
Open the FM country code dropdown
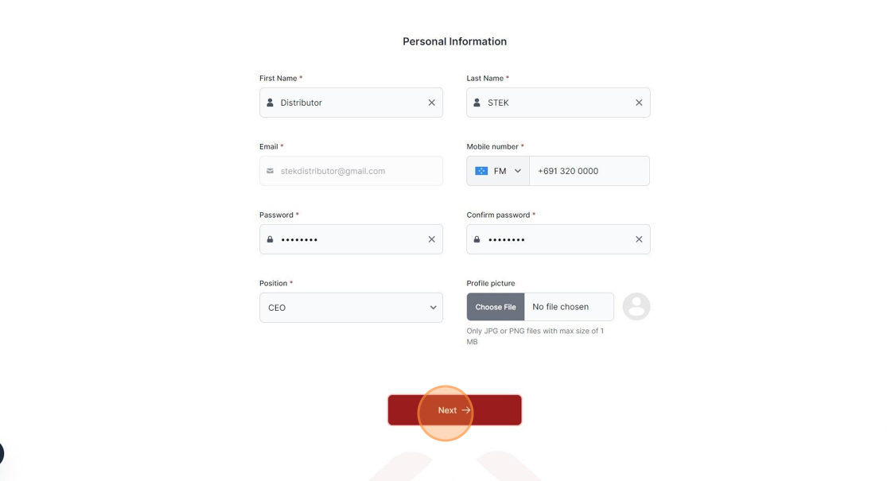498,171
